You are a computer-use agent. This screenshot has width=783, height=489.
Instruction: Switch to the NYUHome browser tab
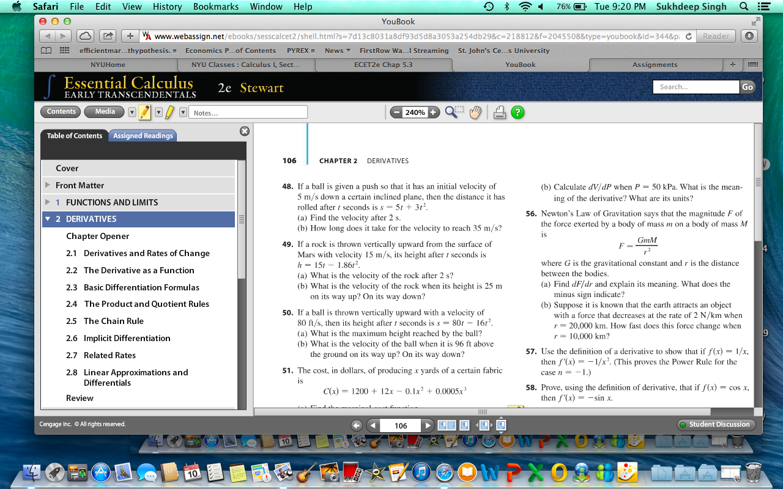(x=108, y=65)
